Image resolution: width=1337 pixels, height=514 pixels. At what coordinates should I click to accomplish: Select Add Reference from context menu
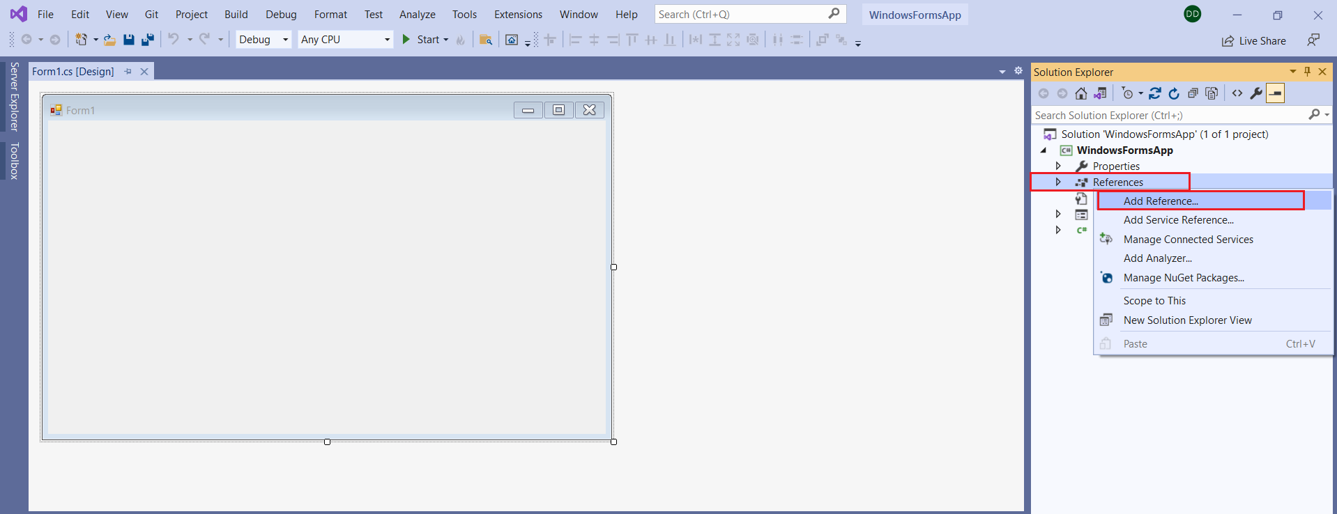[1161, 201]
